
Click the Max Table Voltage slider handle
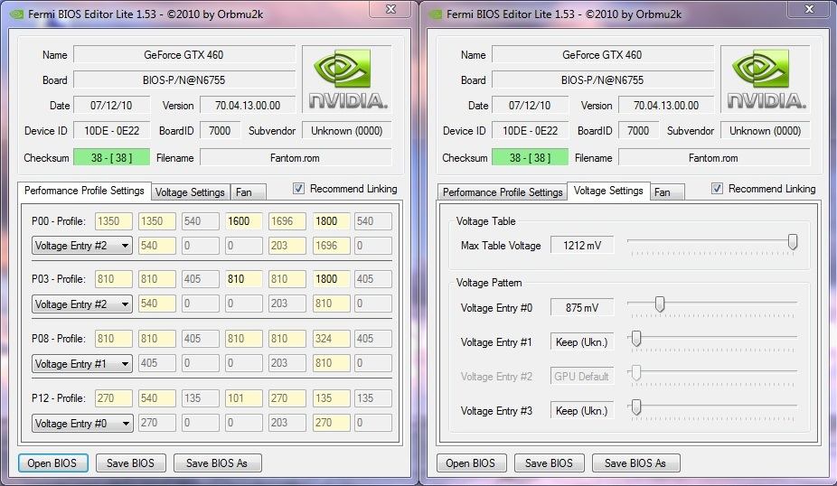(x=793, y=242)
